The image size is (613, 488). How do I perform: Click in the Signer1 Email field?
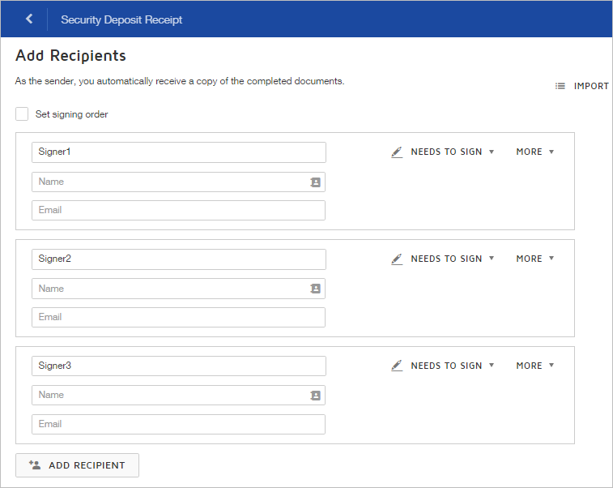pos(178,211)
